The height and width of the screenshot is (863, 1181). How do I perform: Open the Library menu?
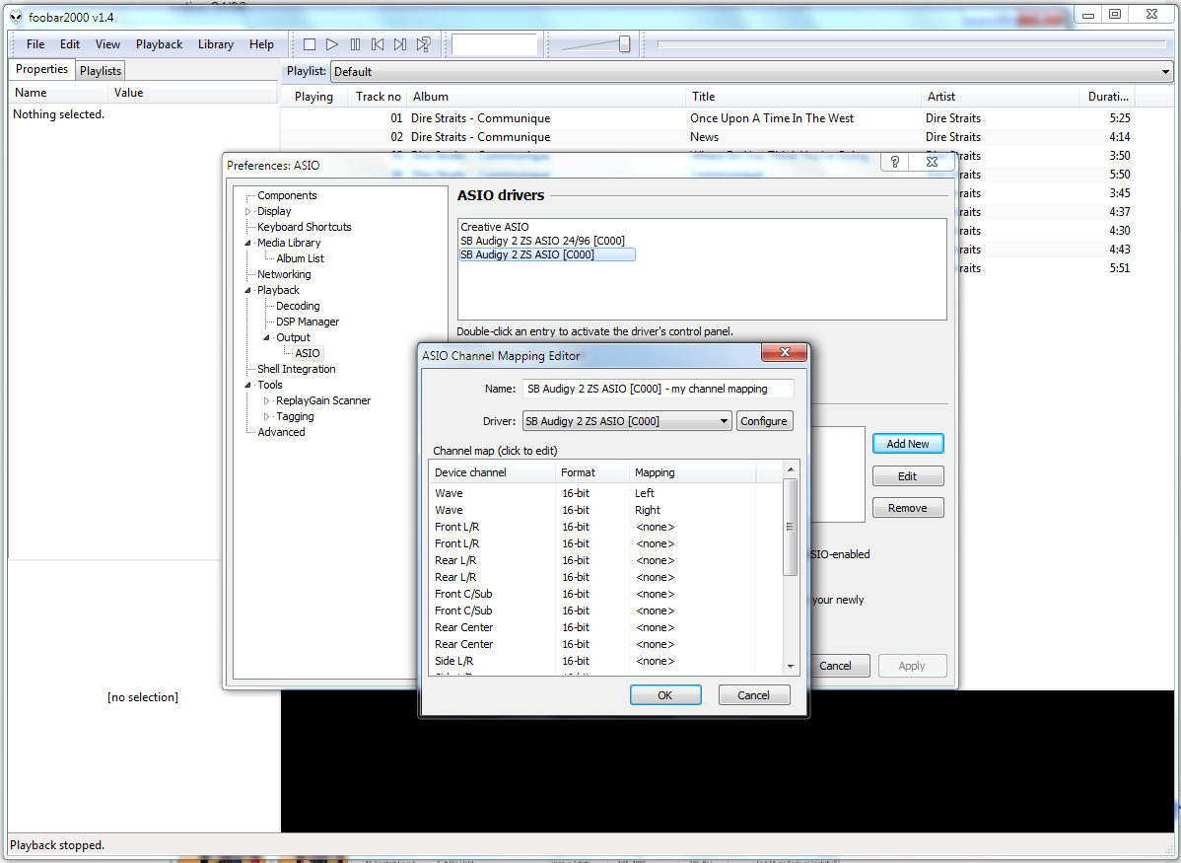pyautogui.click(x=216, y=44)
